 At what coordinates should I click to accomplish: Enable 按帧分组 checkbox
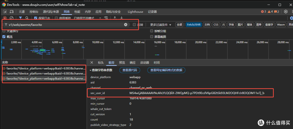click(x=152, y=31)
